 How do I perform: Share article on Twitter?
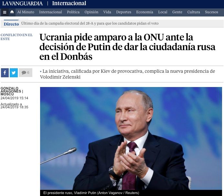click(x=14, y=73)
